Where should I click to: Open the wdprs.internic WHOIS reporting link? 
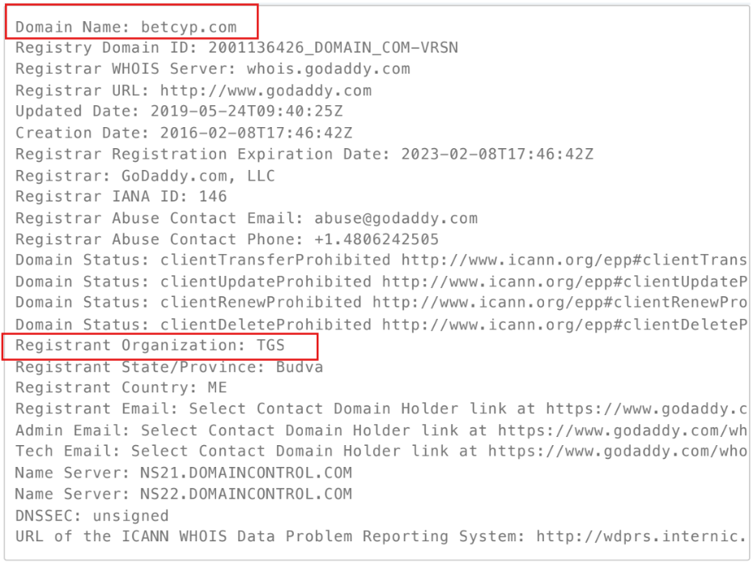pos(642,536)
